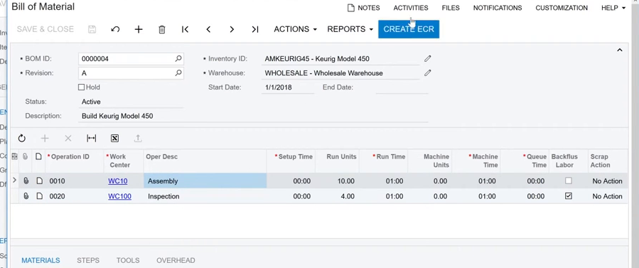639x268 pixels.
Task: Click the paperclip column header icon
Action: pos(26,156)
